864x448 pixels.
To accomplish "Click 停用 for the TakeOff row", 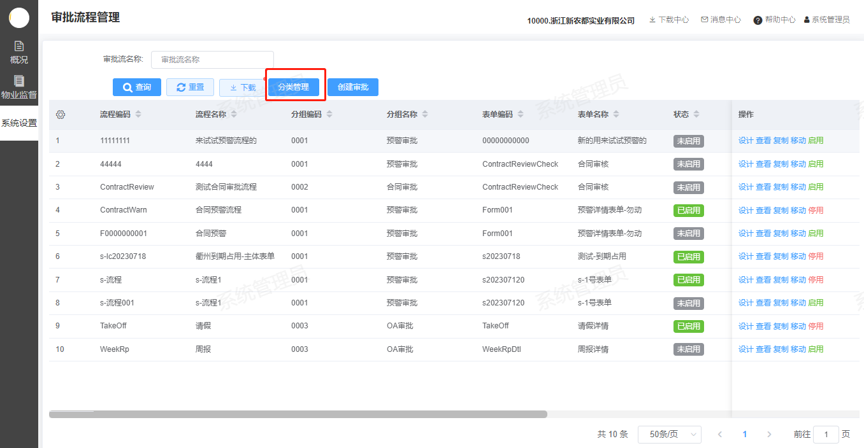I will click(x=816, y=326).
